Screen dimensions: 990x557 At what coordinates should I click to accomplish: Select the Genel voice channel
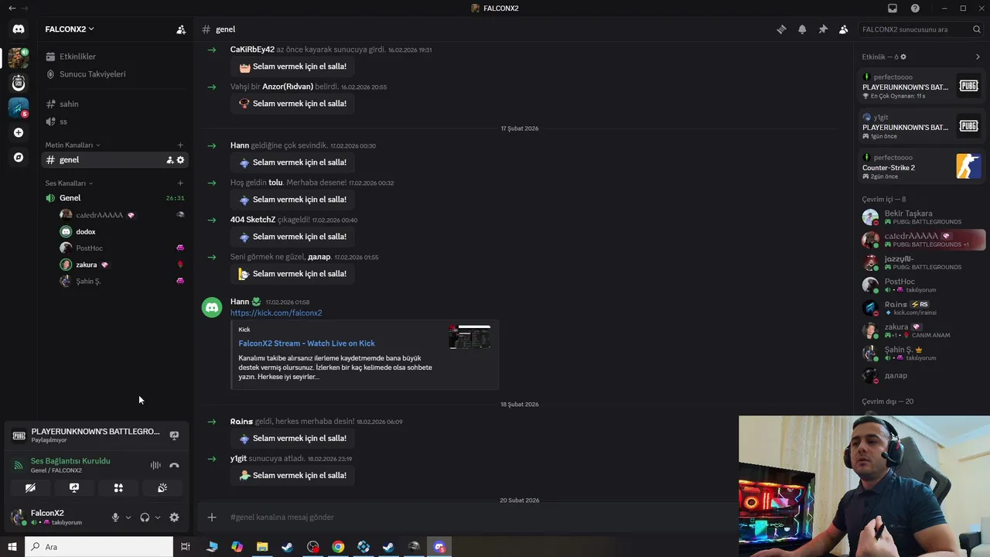coord(114,198)
